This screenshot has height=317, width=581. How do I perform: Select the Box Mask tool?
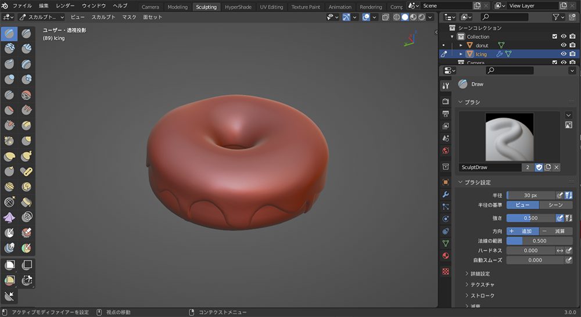pyautogui.click(x=9, y=265)
